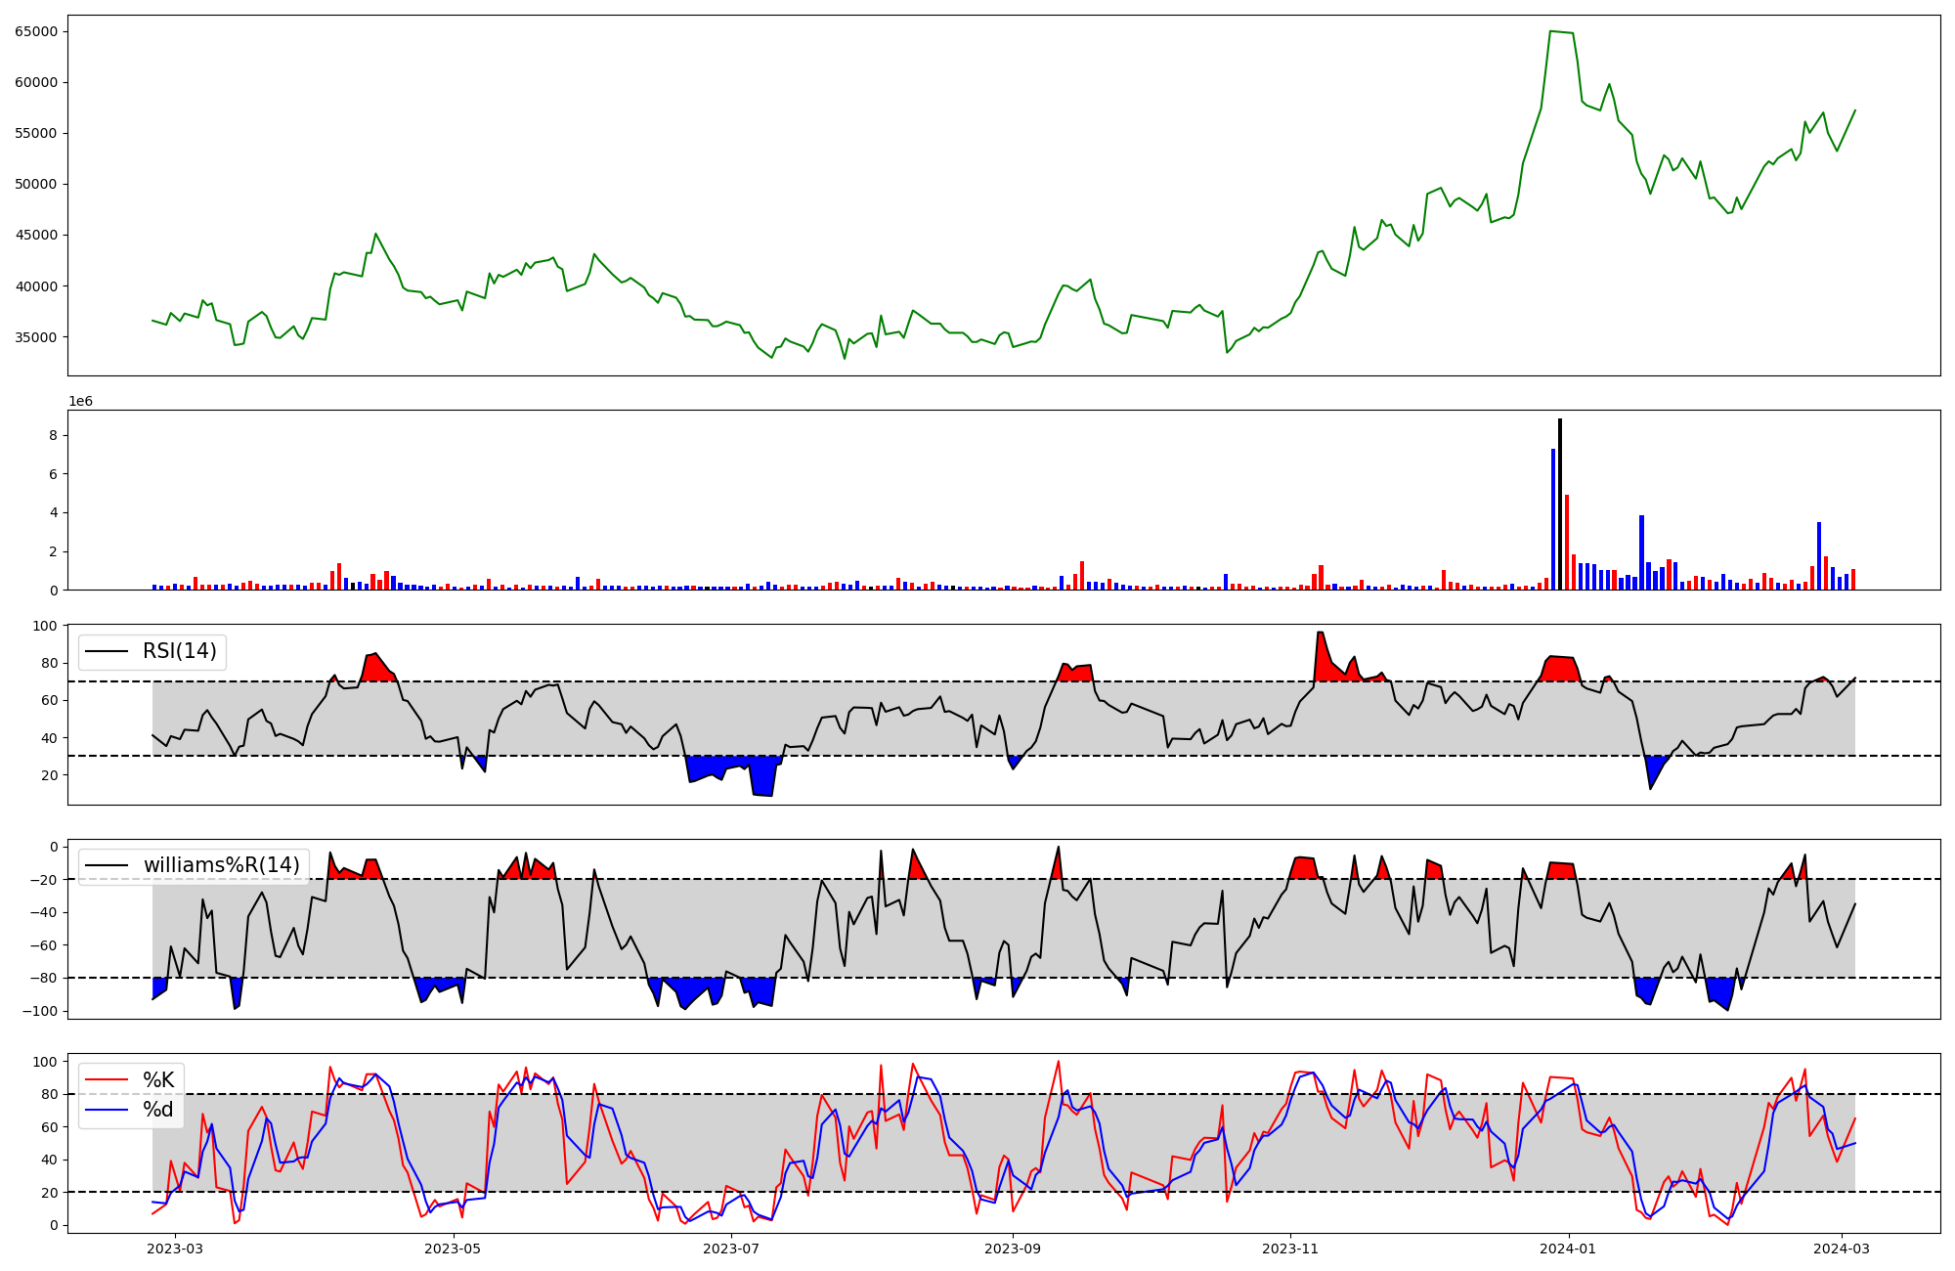Click the red %K legend line
Screen dimensions: 1955x1271
click(x=106, y=1080)
